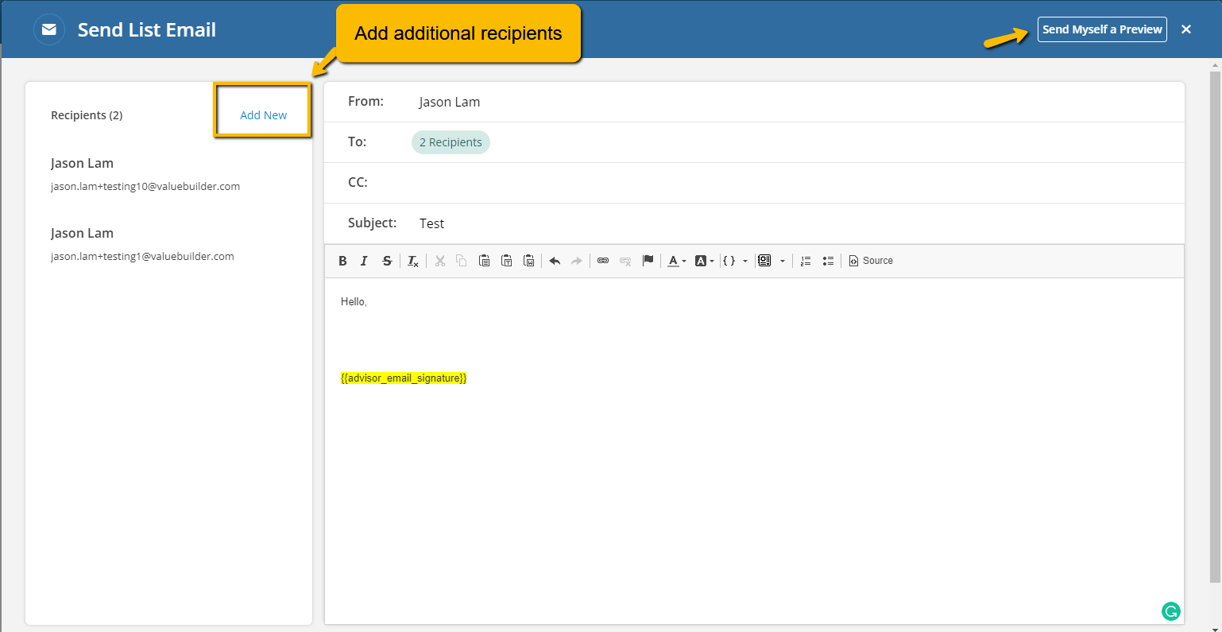Open the 2 Recipients chip

click(451, 142)
